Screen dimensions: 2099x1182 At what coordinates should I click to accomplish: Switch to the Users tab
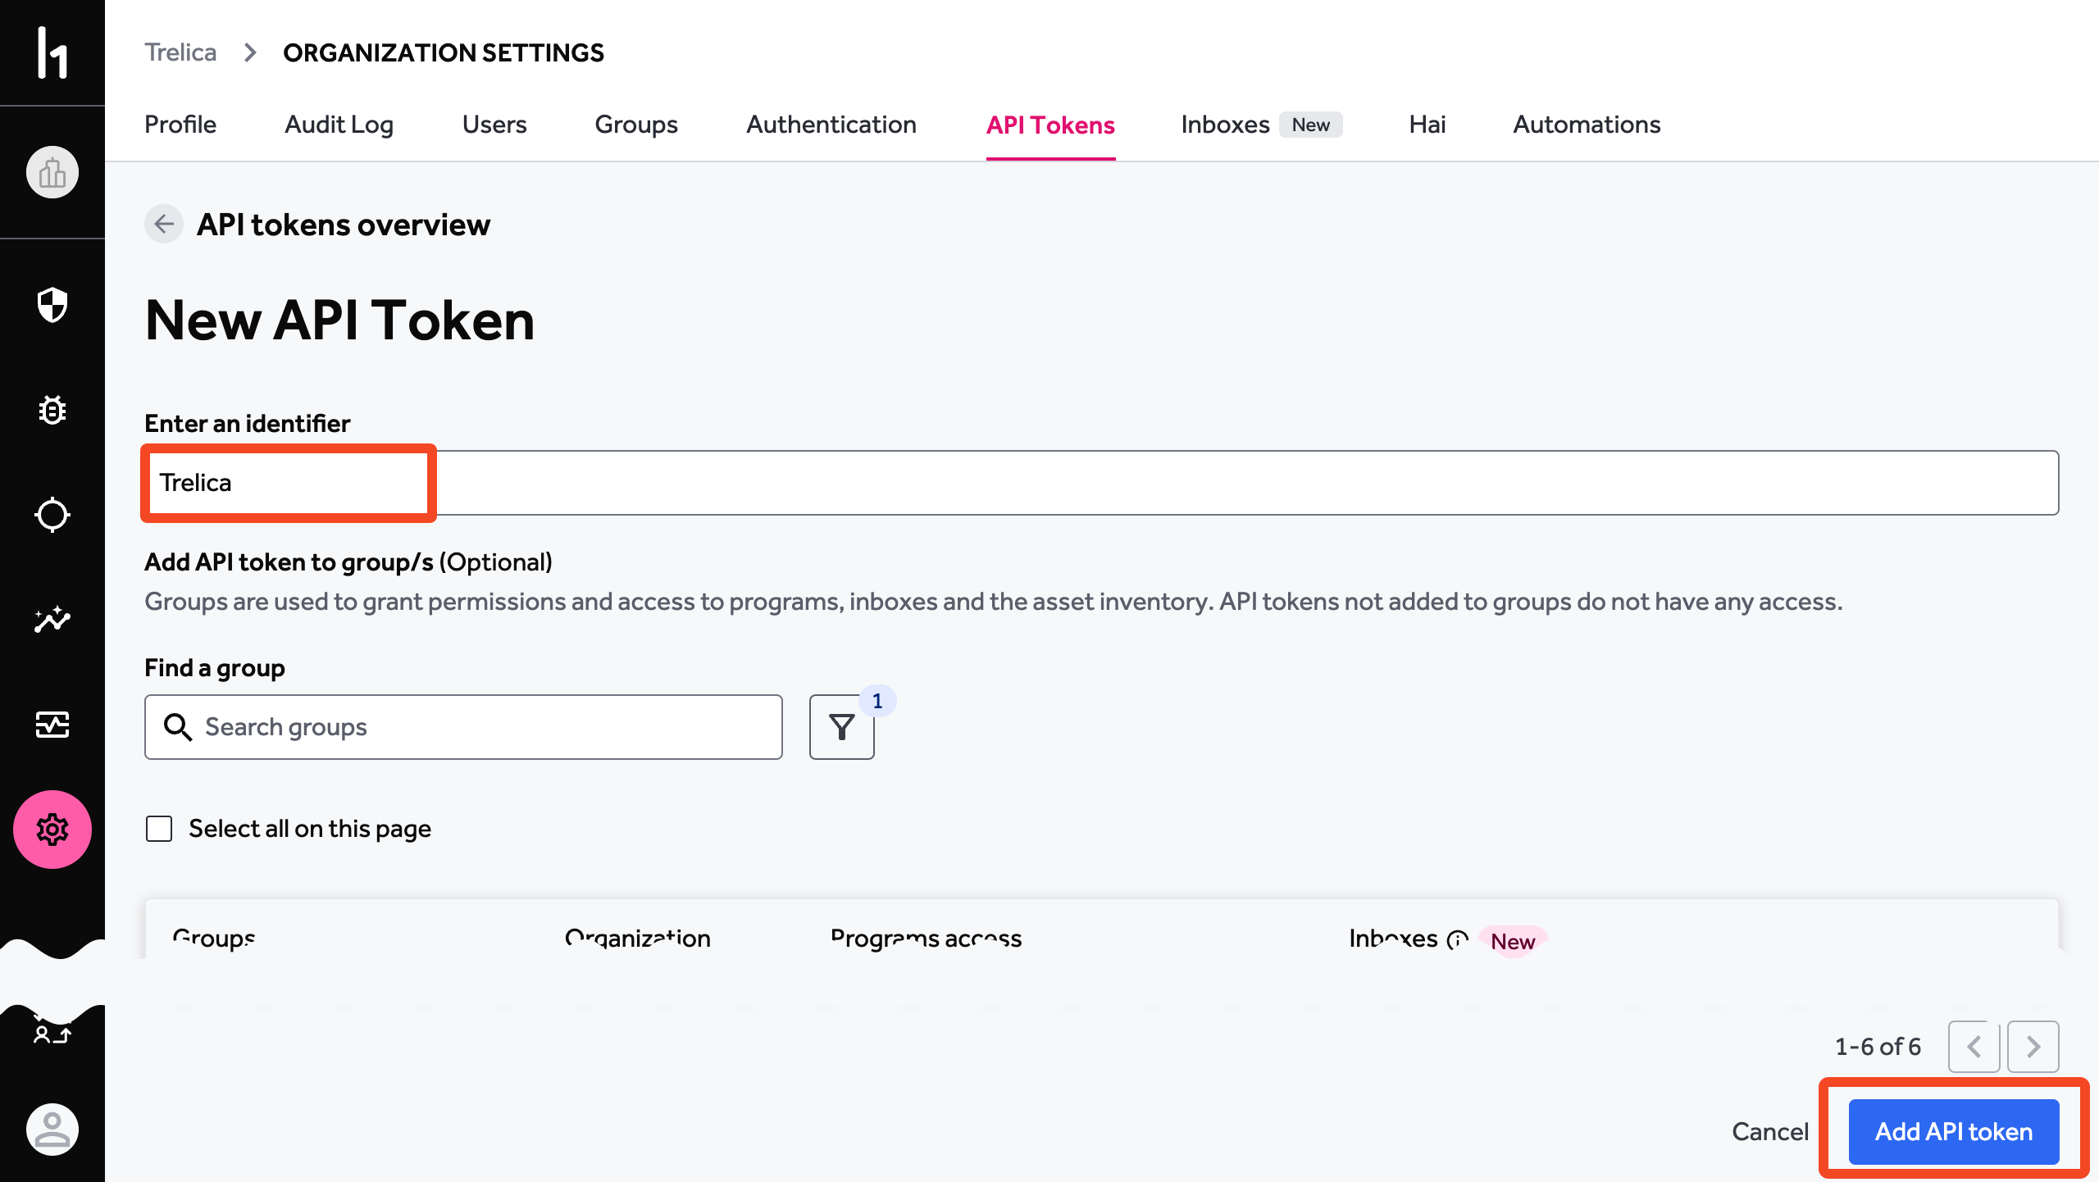tap(494, 125)
